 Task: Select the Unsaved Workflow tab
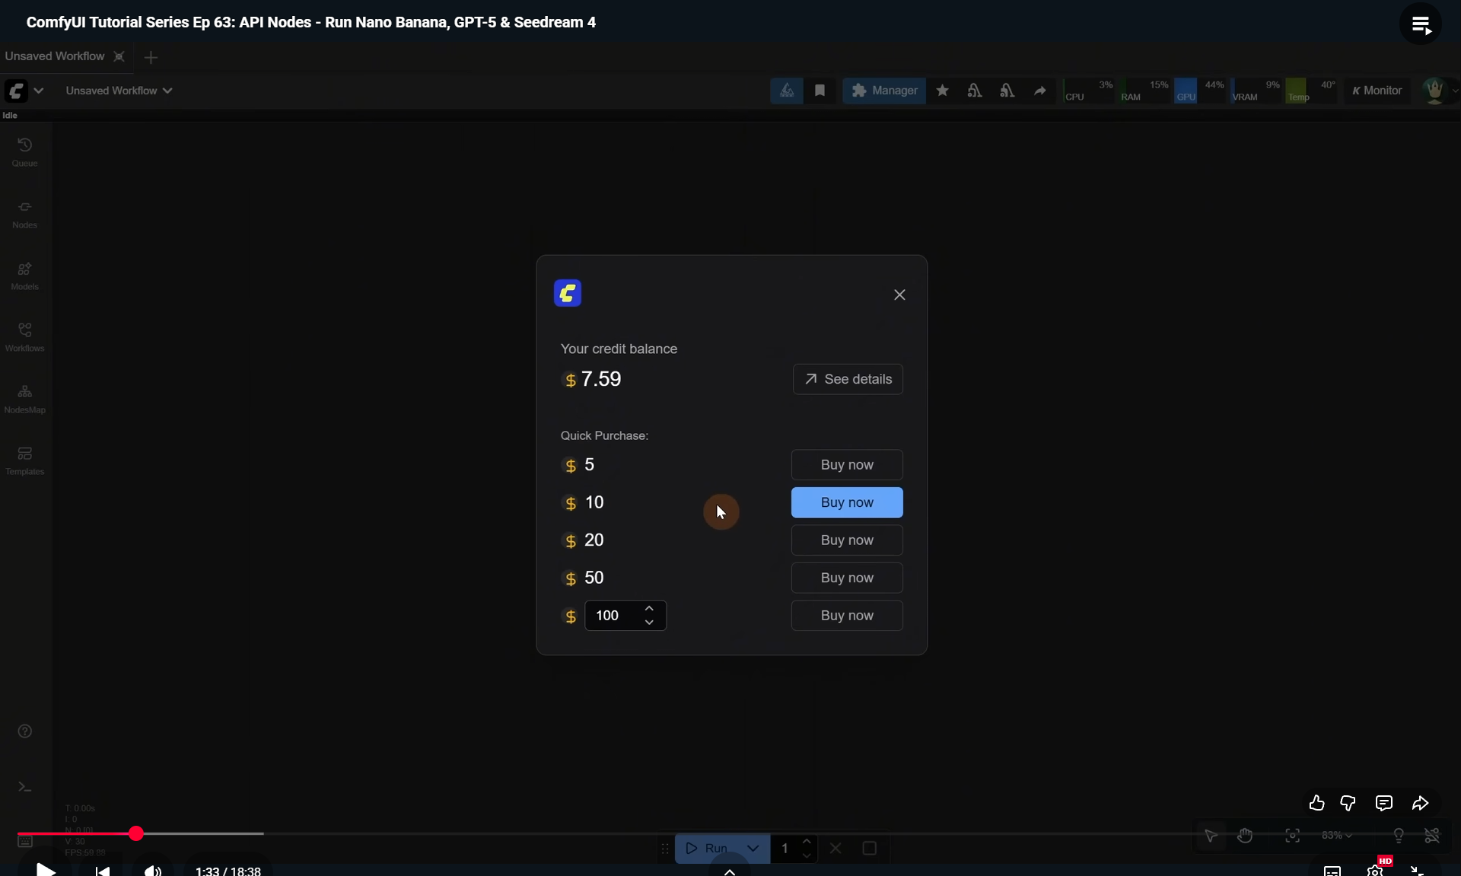(55, 56)
